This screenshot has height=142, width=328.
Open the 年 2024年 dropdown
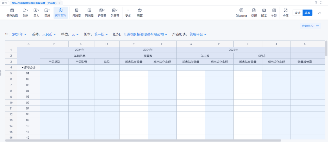coord(19,35)
